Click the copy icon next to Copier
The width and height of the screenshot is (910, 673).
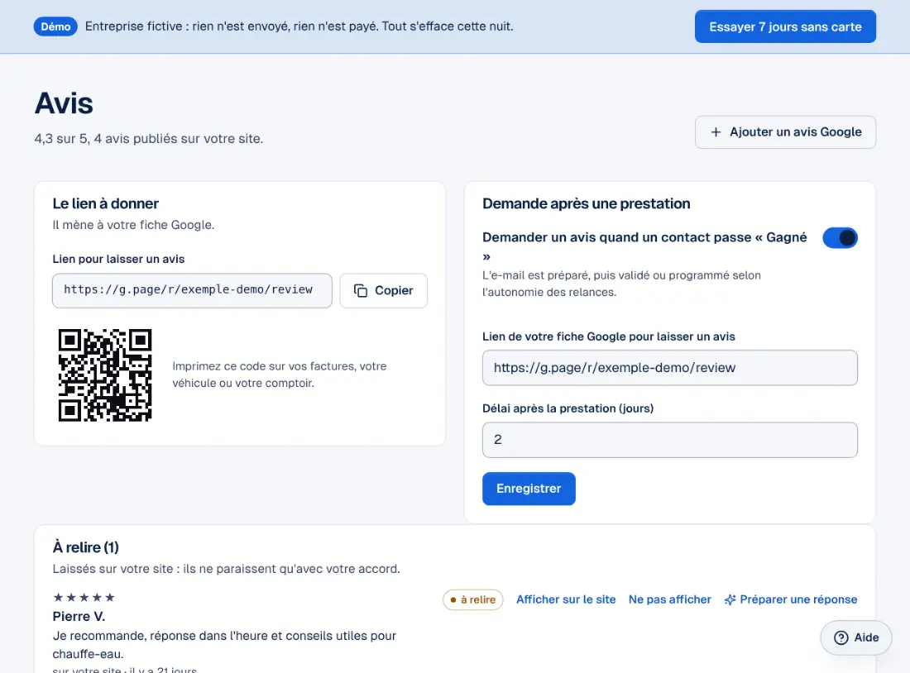coord(361,291)
